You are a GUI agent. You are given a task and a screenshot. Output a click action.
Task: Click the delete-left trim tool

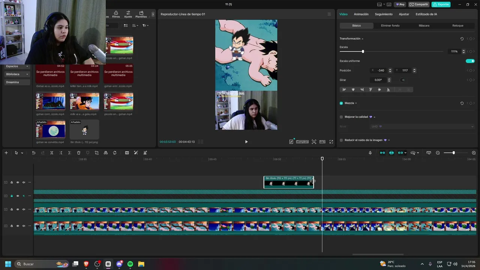61,153
